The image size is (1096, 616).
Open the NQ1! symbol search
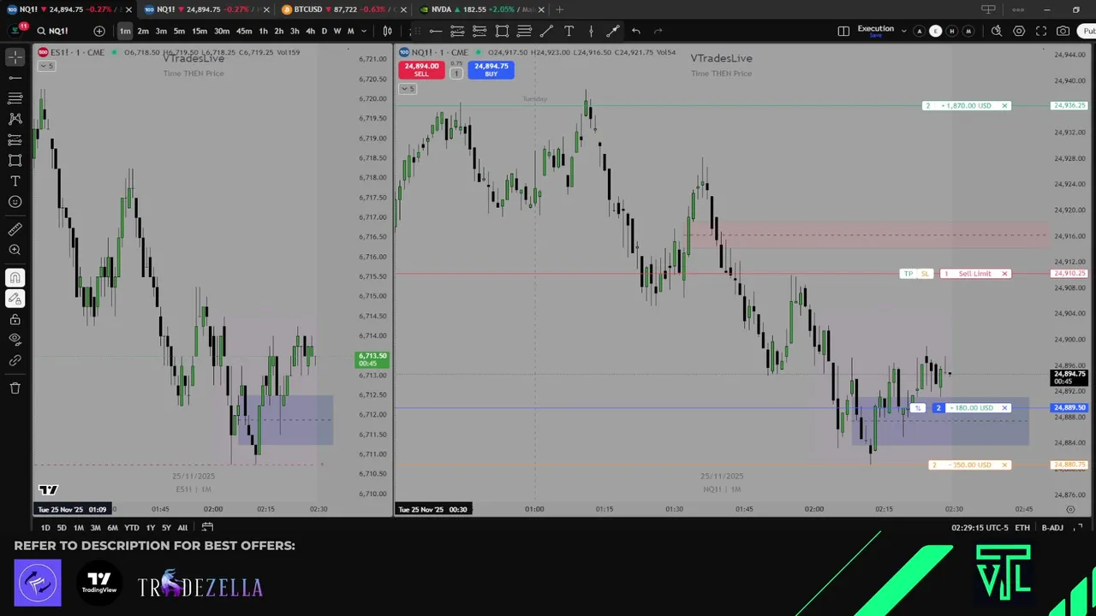(52, 31)
